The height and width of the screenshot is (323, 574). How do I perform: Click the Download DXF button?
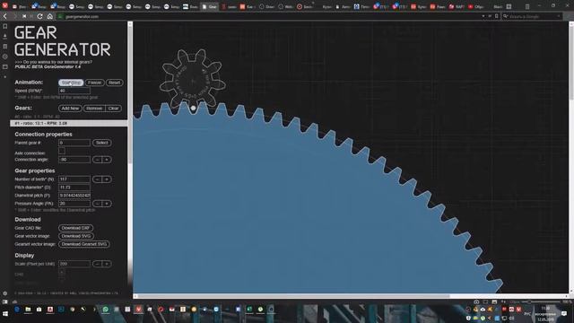click(x=75, y=228)
